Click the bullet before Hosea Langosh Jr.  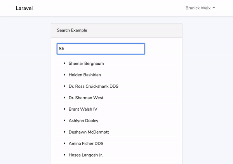(64, 155)
